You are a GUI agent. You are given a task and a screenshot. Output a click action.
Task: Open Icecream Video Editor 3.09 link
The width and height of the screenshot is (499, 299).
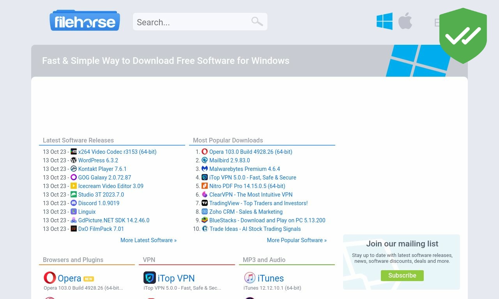click(x=111, y=186)
